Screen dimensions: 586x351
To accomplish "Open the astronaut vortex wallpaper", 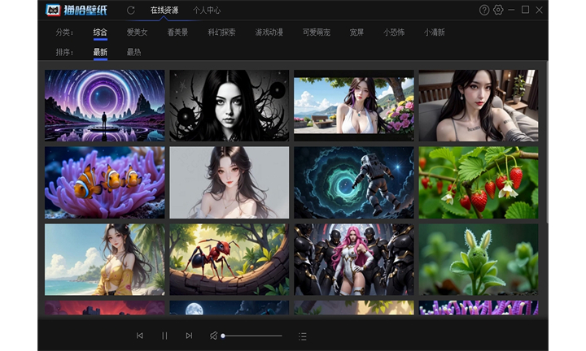I will [354, 182].
